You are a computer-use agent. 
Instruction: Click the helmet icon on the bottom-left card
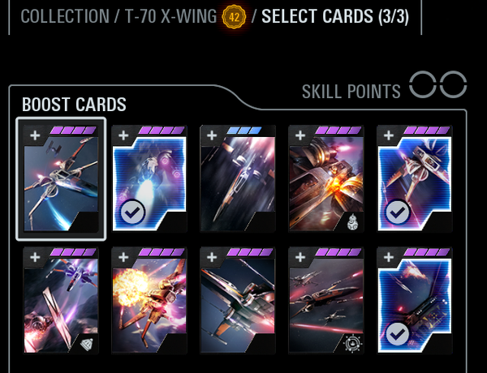point(87,344)
